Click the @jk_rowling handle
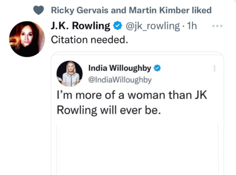236x175 pixels. point(153,26)
